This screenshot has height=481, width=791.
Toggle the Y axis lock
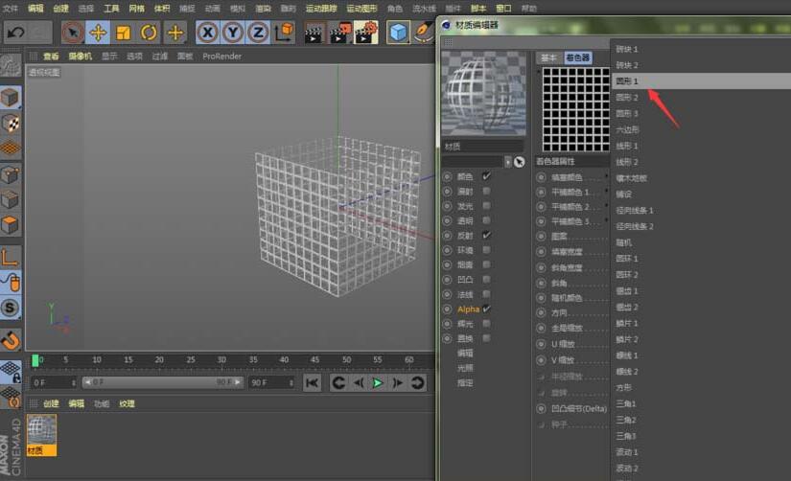[233, 33]
